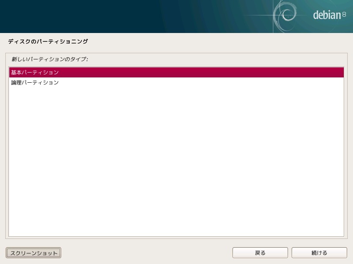Take a screenshot via bottom-left installer button
The image size is (353, 264).
[34, 253]
